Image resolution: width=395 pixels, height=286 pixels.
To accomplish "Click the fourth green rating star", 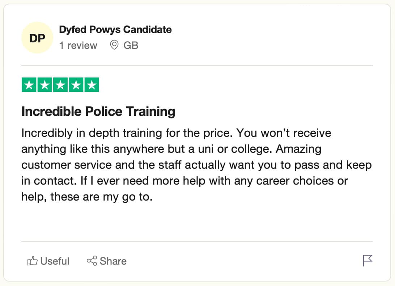I will (76, 85).
